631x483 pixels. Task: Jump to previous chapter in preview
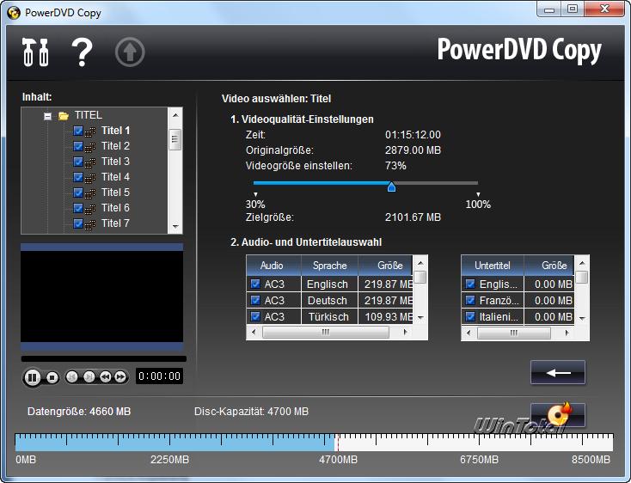72,376
